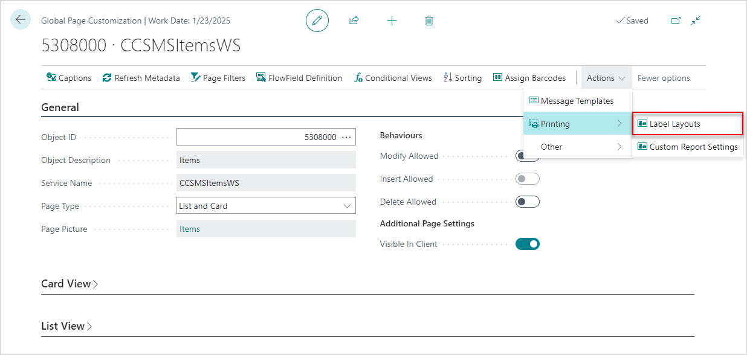Click the Sorting toolbar icon
The height and width of the screenshot is (355, 747).
point(462,77)
